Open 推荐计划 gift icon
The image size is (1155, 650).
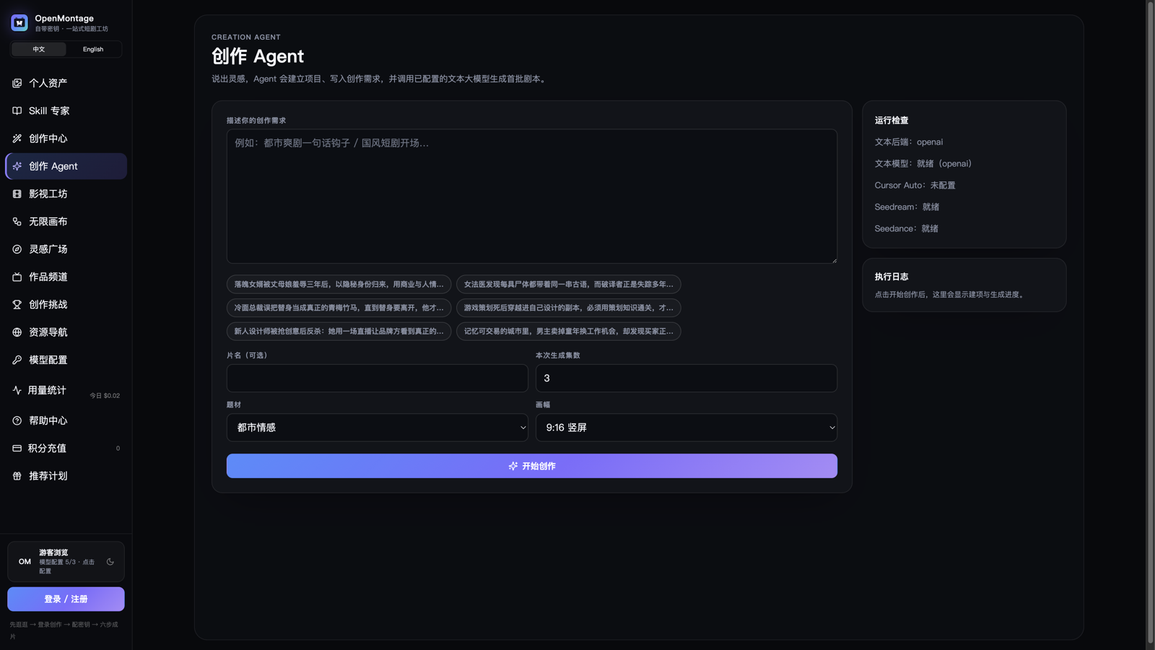pyautogui.click(x=17, y=476)
